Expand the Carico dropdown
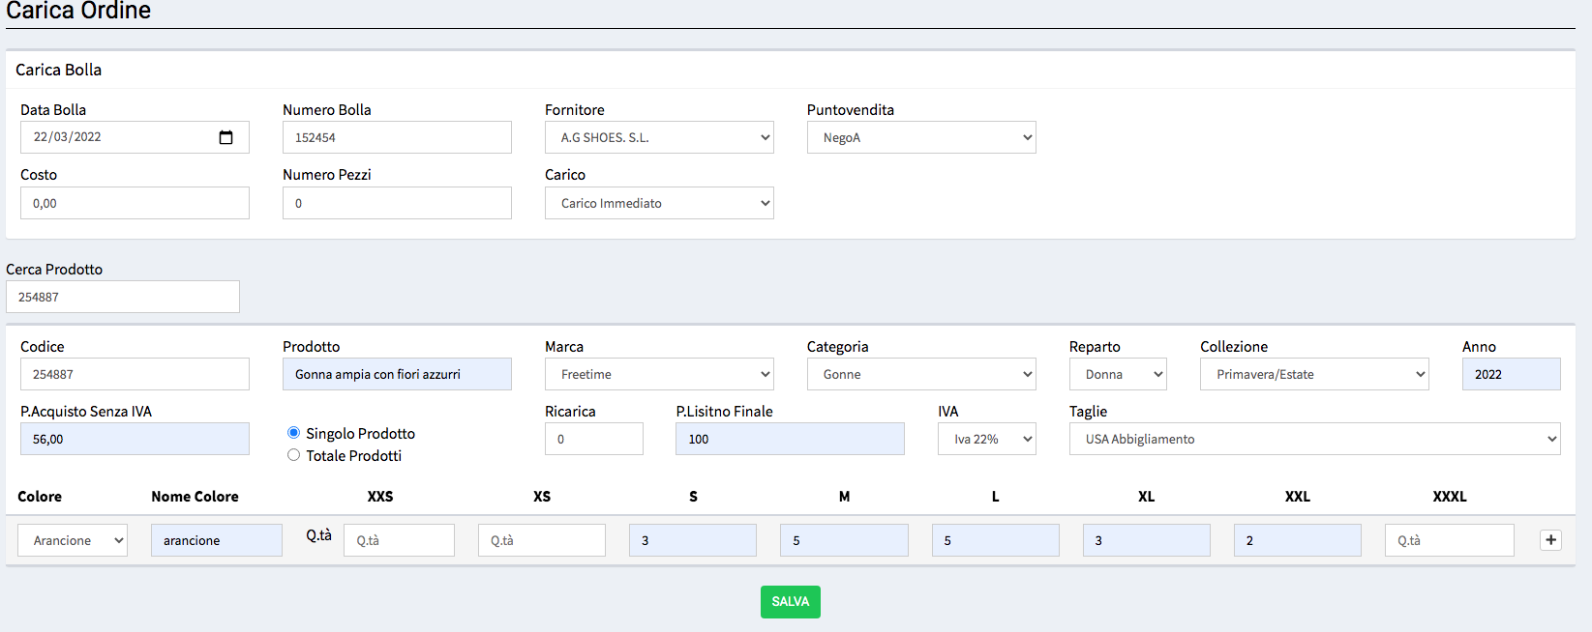 659,203
